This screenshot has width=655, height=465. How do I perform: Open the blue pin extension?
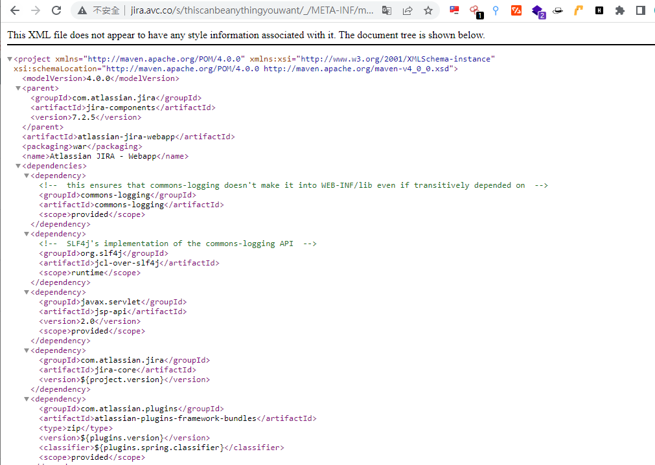[496, 10]
